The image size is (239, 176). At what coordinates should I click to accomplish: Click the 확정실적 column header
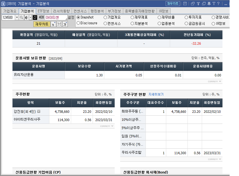[x=39, y=35]
